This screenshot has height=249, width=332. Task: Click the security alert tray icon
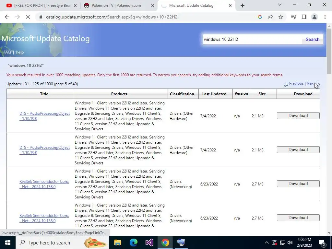click(x=274, y=243)
